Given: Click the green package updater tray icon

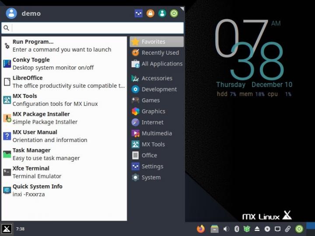Looking at the screenshot, I should [247, 229].
